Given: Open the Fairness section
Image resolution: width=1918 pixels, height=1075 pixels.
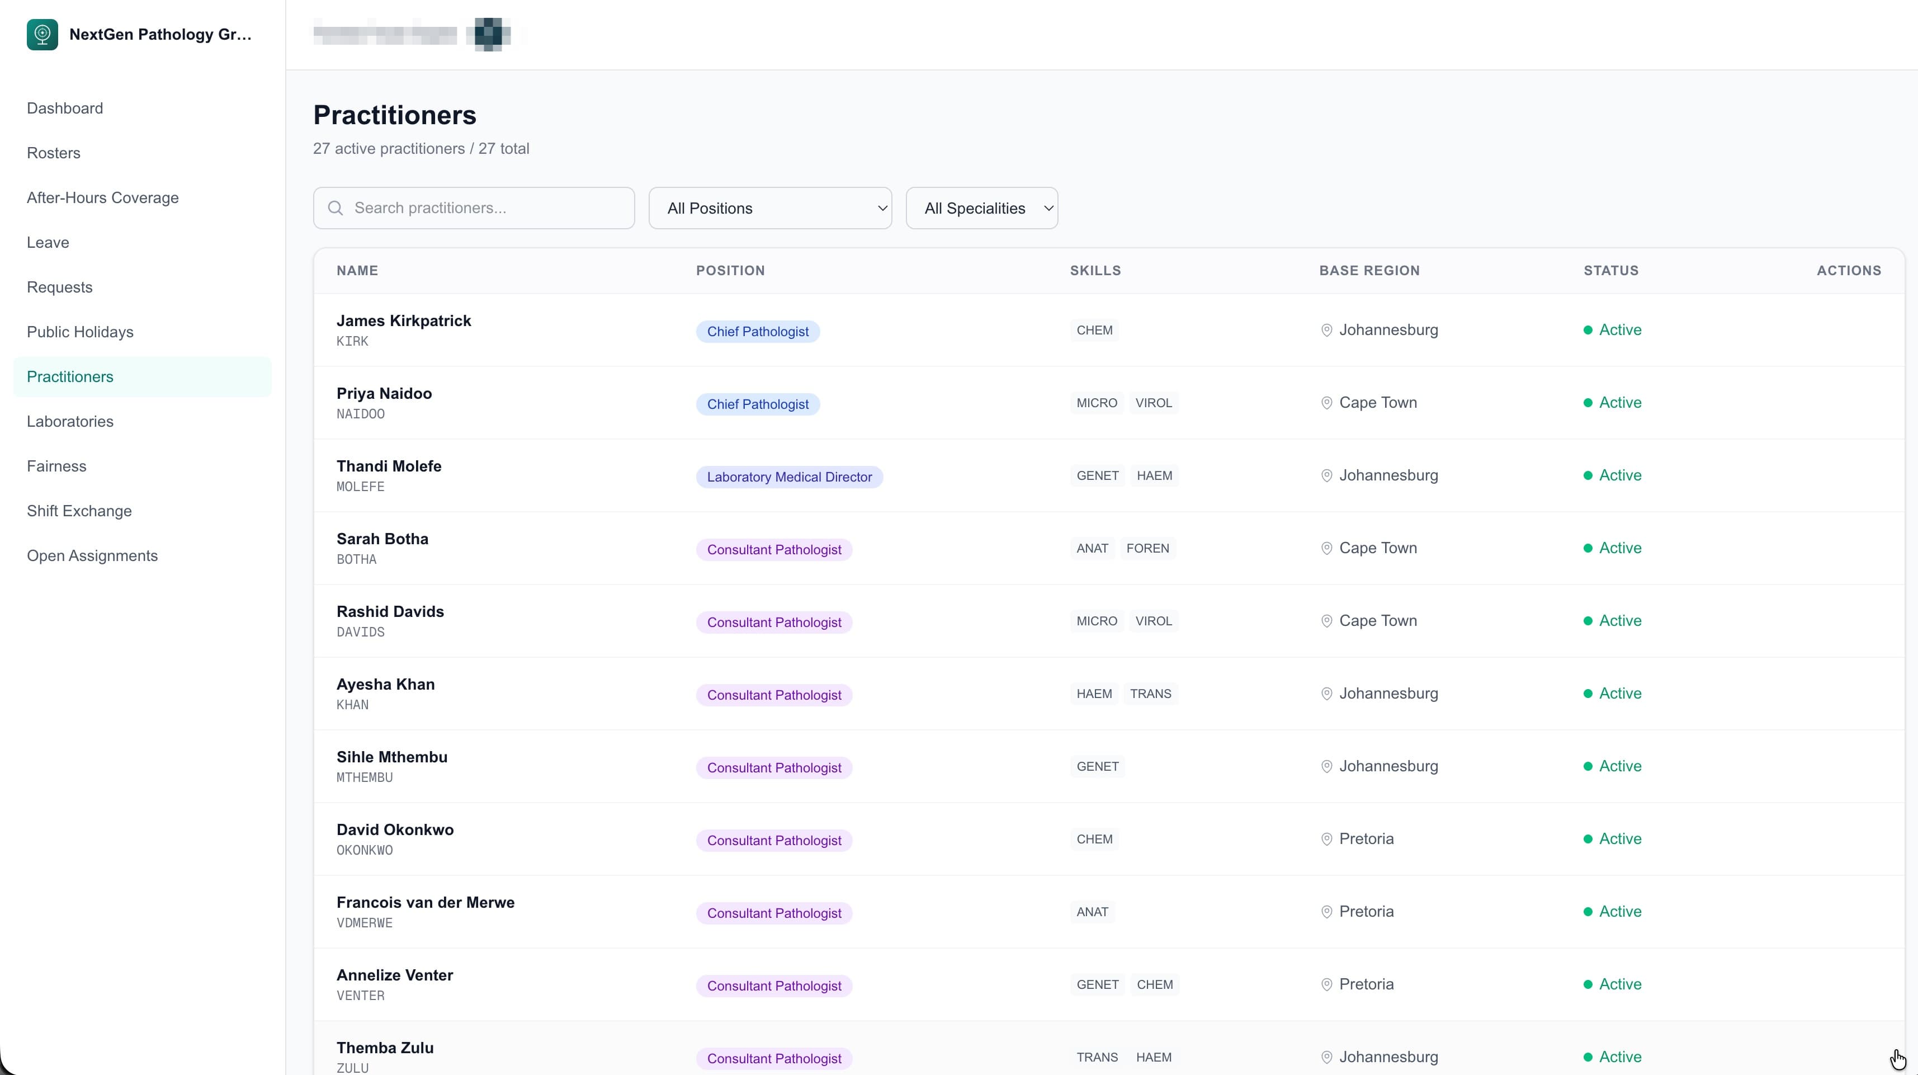Looking at the screenshot, I should coord(56,466).
